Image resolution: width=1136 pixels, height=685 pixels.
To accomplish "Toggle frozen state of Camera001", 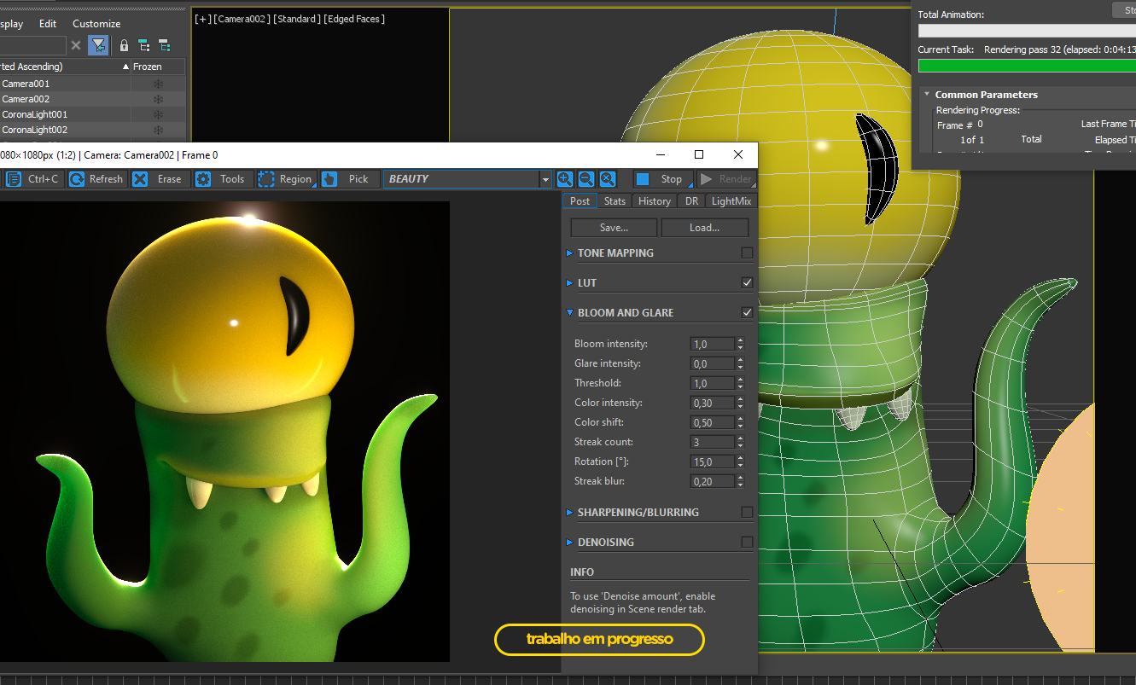I will click(x=158, y=84).
